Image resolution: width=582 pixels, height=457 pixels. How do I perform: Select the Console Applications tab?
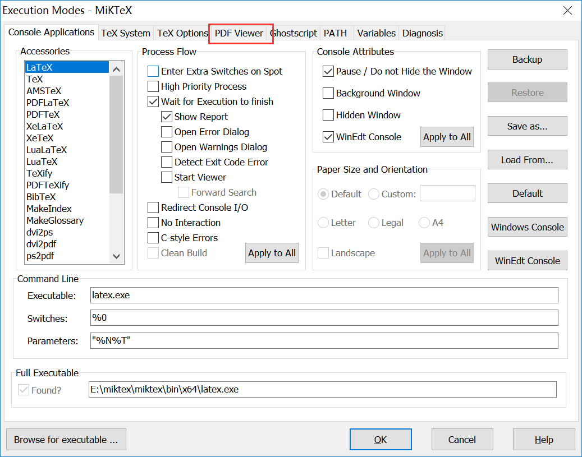click(51, 33)
